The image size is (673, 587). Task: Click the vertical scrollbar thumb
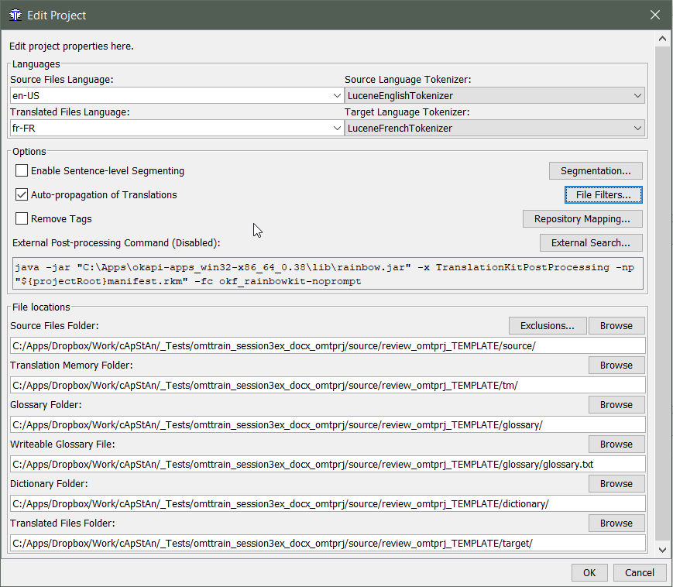point(662,293)
